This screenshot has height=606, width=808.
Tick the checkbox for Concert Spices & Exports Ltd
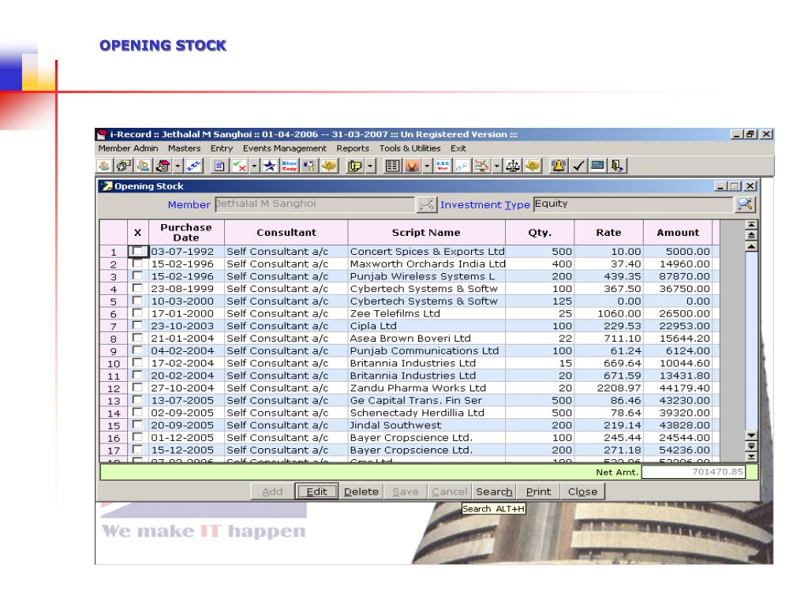137,251
